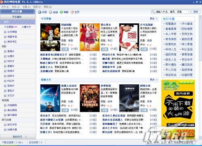
Task: Expand the 合作频道 tree node
Action: click(5, 32)
